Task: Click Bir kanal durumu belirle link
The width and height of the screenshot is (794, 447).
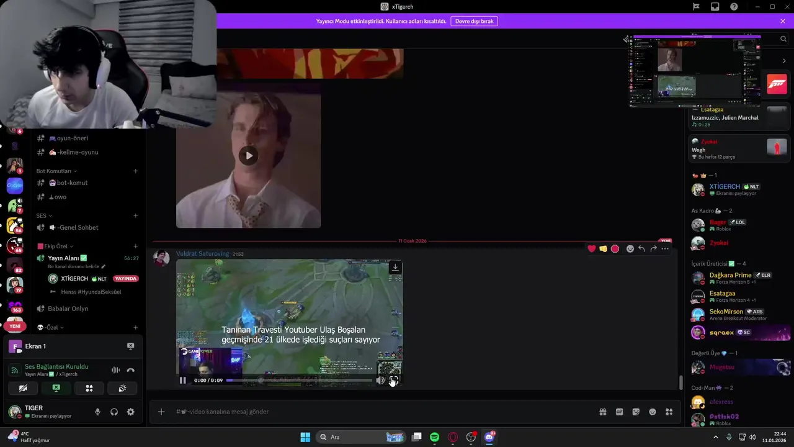Action: 77,266
